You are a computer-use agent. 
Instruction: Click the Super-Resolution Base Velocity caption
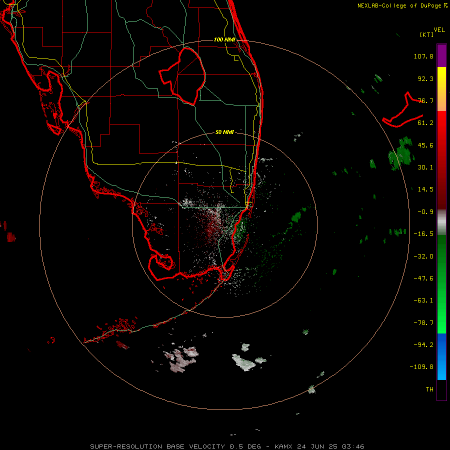tap(227, 446)
